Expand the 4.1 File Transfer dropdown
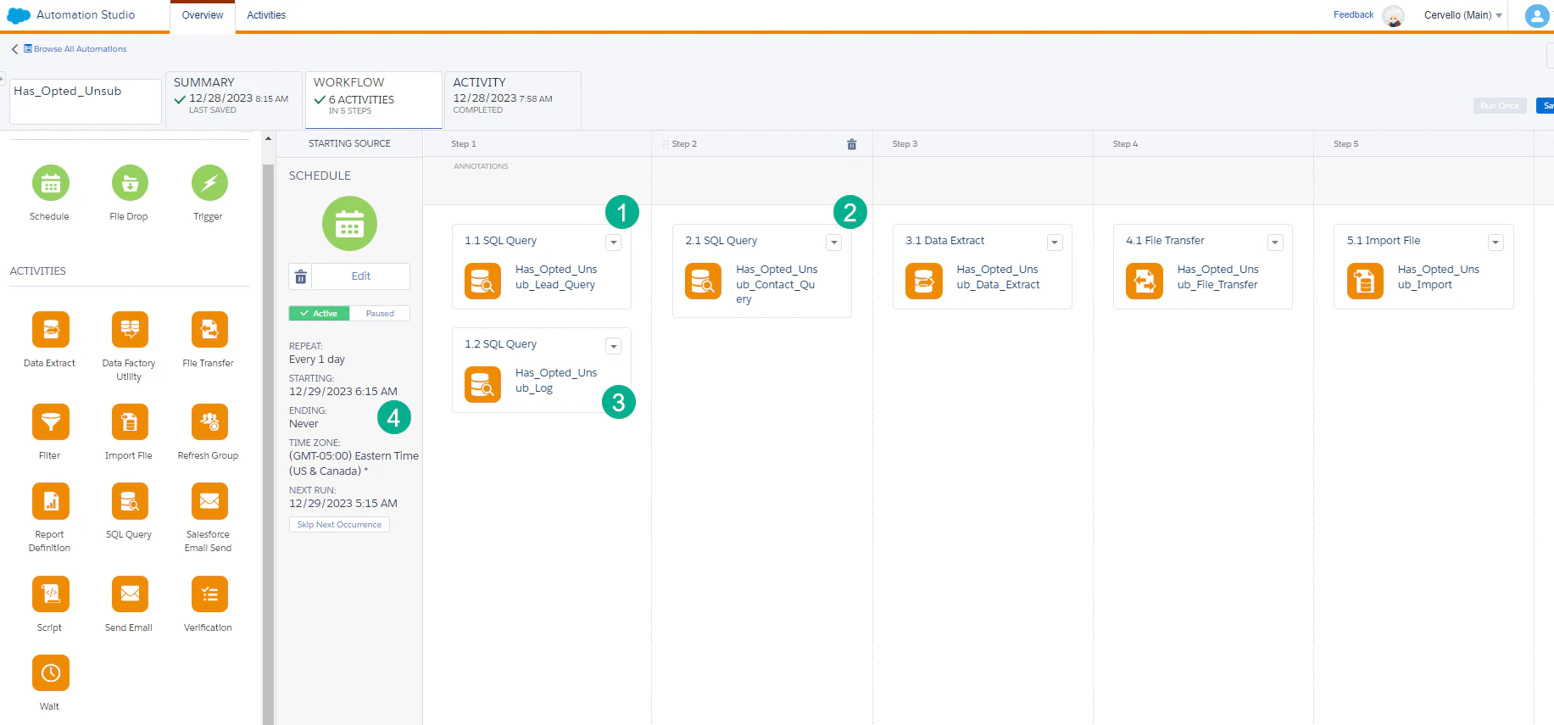 pyautogui.click(x=1275, y=243)
